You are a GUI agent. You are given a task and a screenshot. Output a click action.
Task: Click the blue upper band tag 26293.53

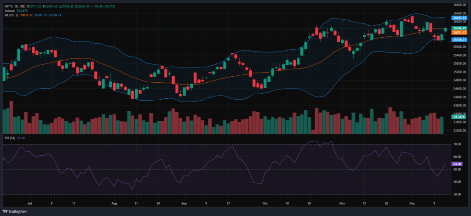(x=460, y=17)
